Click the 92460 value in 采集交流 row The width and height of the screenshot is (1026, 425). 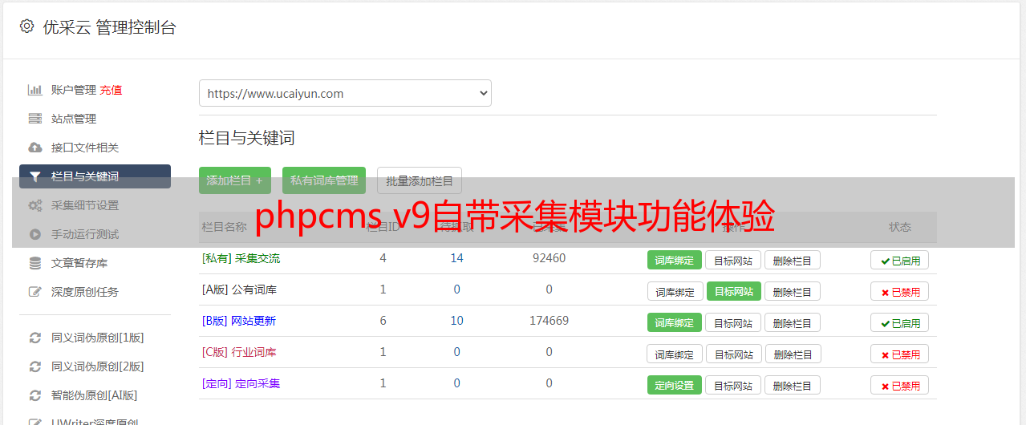(x=549, y=258)
